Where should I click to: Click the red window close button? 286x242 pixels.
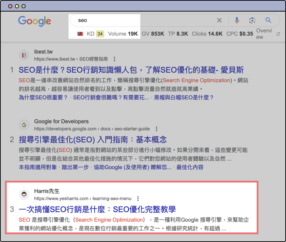[x=10, y=6]
